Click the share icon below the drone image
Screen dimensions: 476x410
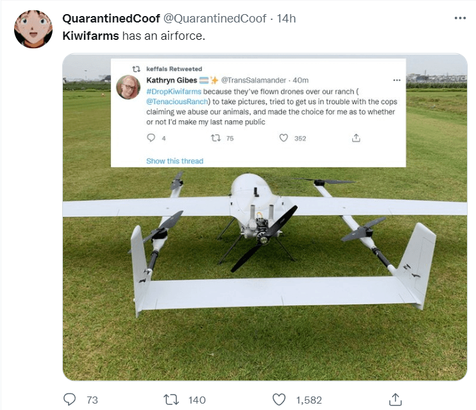(395, 399)
